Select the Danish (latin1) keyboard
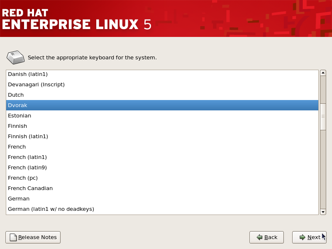The height and width of the screenshot is (249, 332). (162, 74)
